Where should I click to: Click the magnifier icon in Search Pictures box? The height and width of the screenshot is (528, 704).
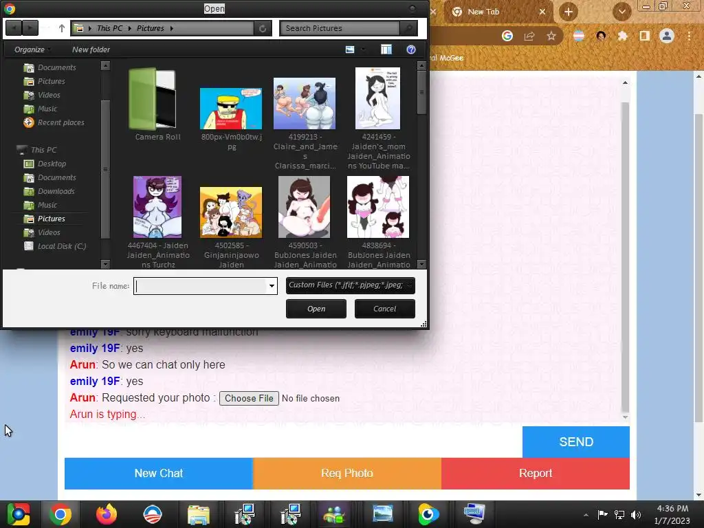(408, 28)
